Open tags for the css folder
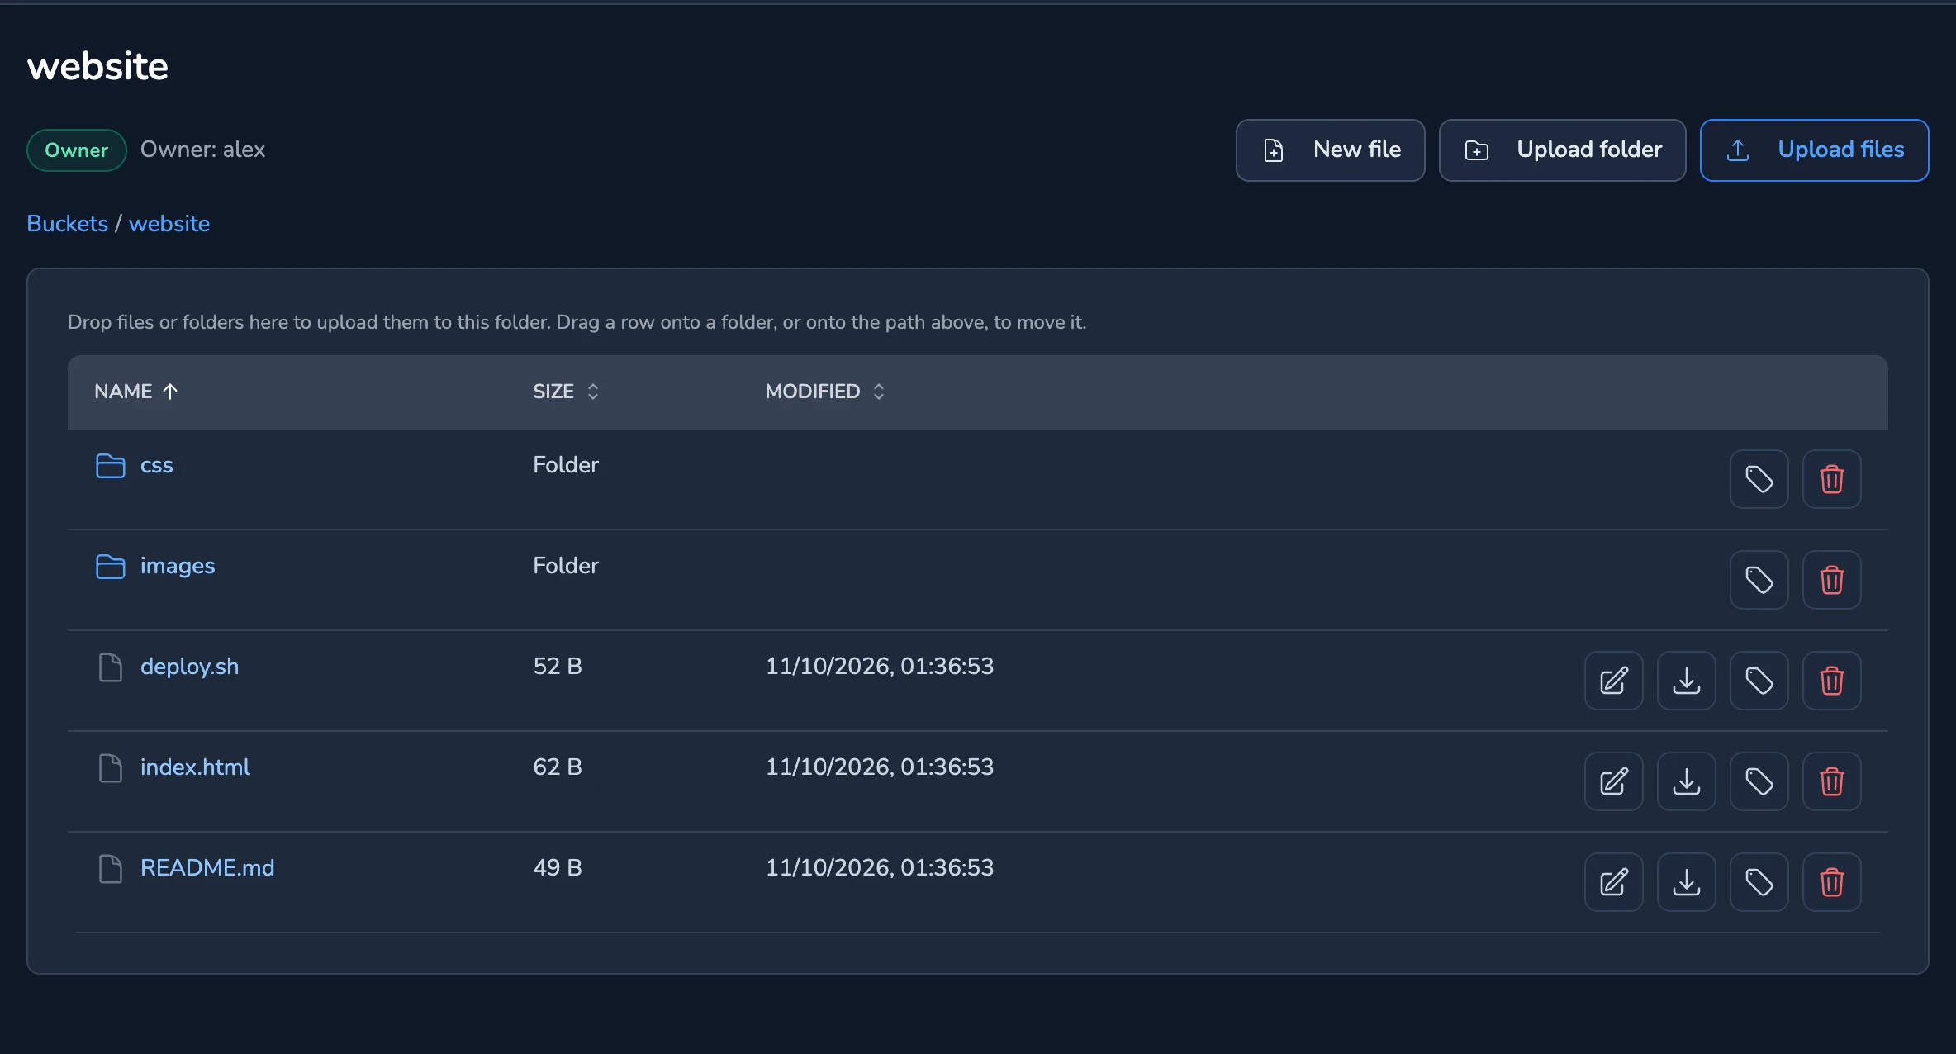The image size is (1956, 1054). (1759, 479)
